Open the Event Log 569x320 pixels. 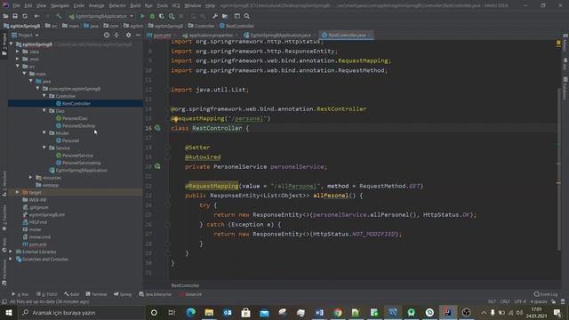(x=545, y=294)
